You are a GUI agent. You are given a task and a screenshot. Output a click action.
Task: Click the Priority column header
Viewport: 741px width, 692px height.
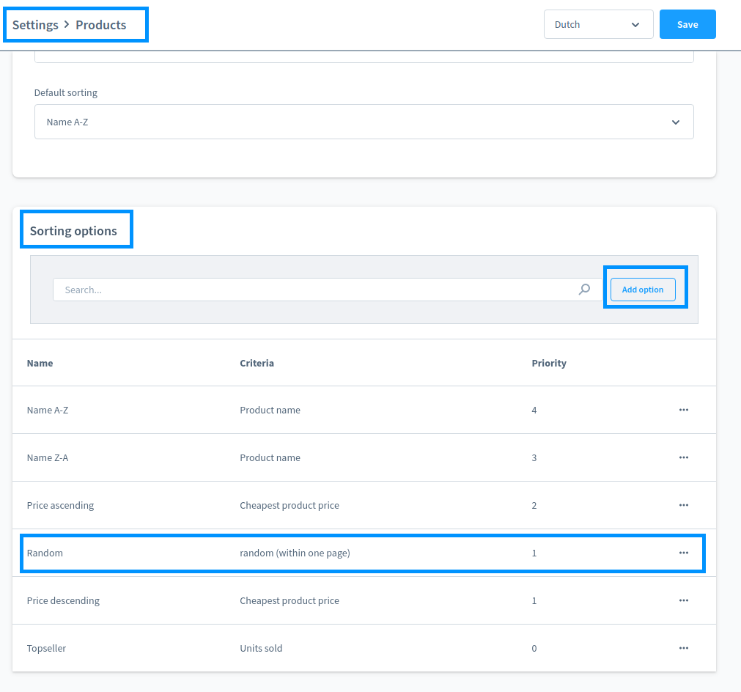pos(548,363)
